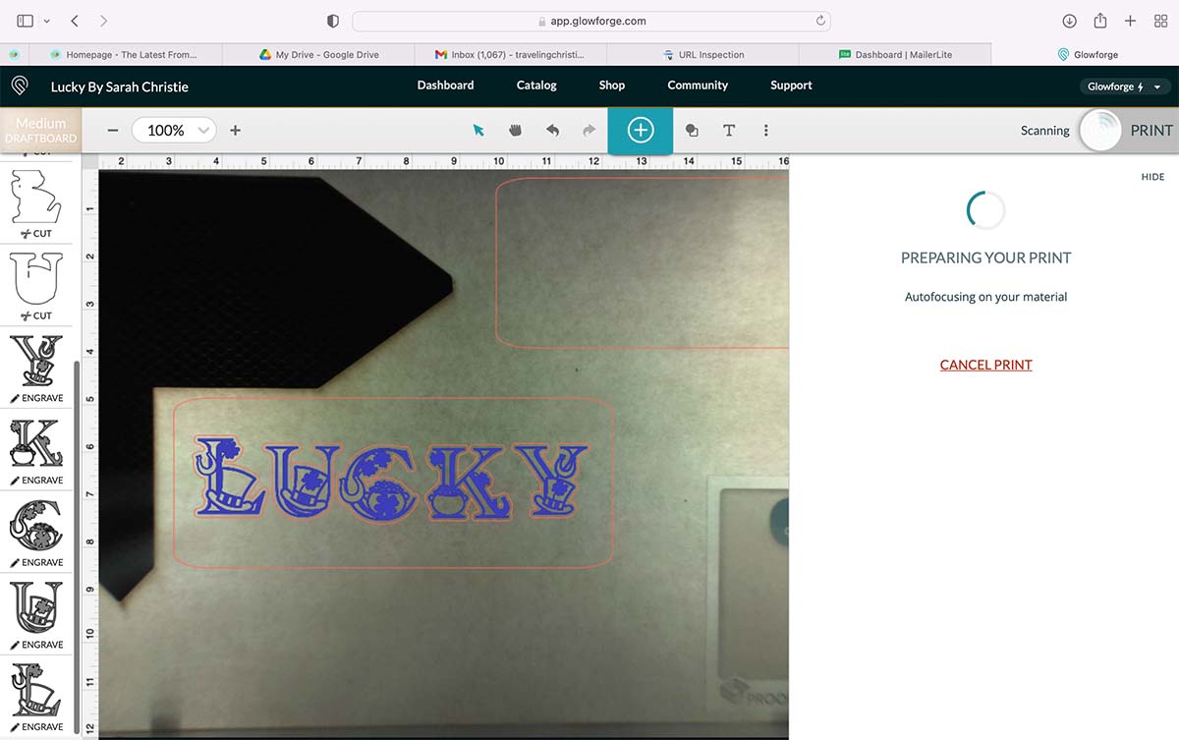
Task: Open the Safari sidebar dropdown arrow
Action: 46,21
